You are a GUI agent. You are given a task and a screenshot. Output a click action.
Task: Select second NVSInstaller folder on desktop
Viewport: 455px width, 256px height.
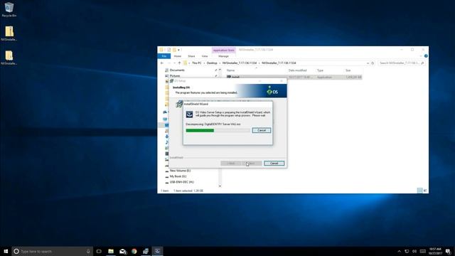(9, 58)
